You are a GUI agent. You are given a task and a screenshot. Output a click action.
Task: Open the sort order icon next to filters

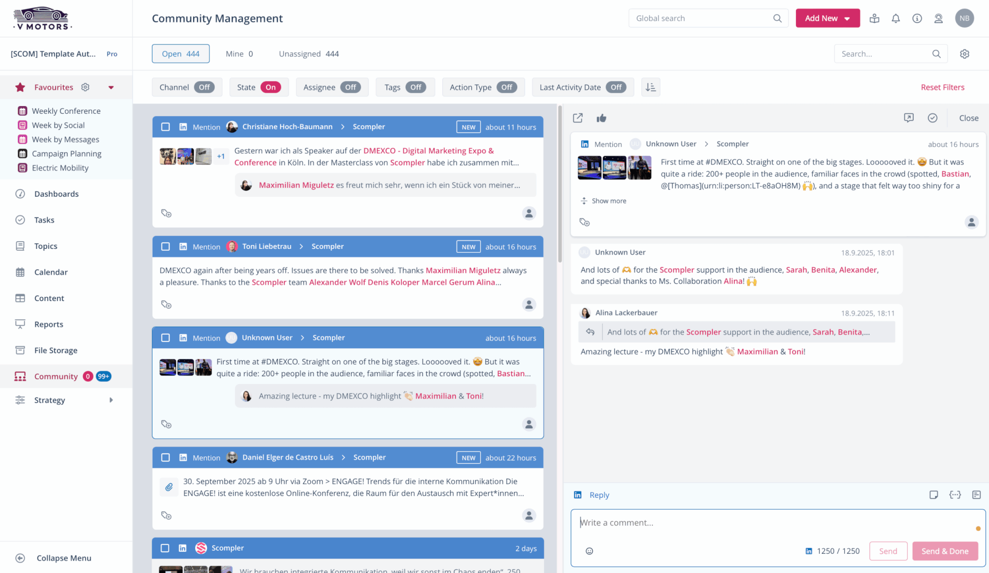[650, 87]
